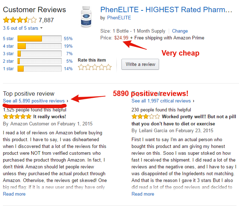Viewport: 239px width, 206px height.
Task: Click the first rating star under Rate this item
Action: (81, 67)
